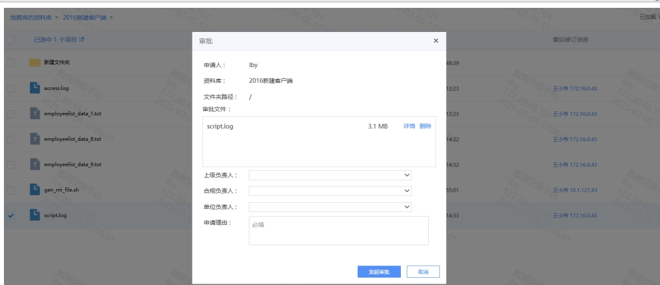
Task: Click the gen_rm_file.sh file icon
Action: pyautogui.click(x=35, y=190)
